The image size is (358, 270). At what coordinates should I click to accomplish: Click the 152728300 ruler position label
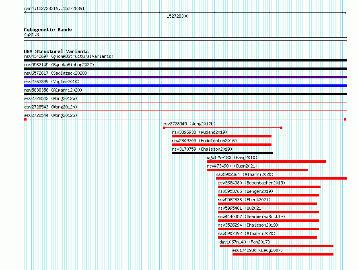[x=177, y=16]
